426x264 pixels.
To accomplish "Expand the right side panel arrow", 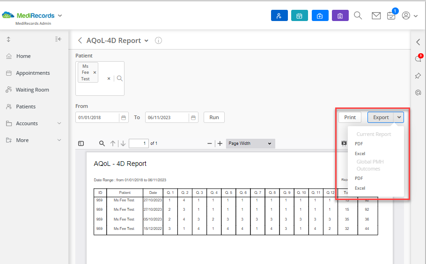I will pos(418,42).
